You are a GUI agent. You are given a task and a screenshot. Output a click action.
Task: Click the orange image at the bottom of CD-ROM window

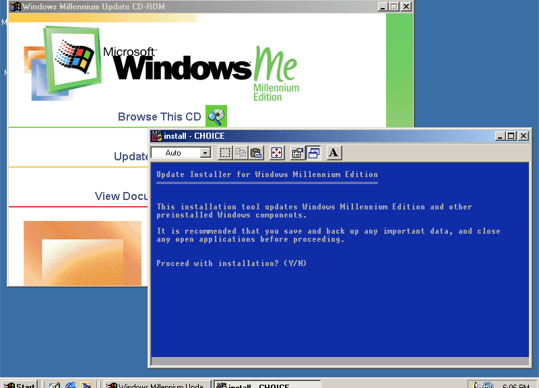coord(82,253)
